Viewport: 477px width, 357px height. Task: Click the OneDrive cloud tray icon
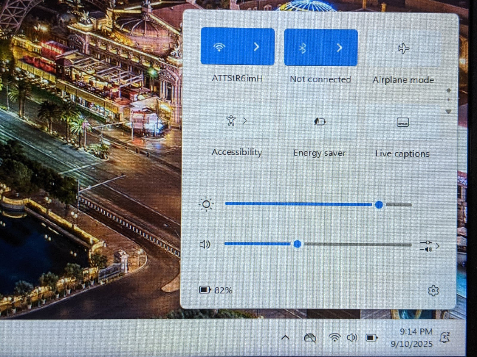pyautogui.click(x=310, y=338)
